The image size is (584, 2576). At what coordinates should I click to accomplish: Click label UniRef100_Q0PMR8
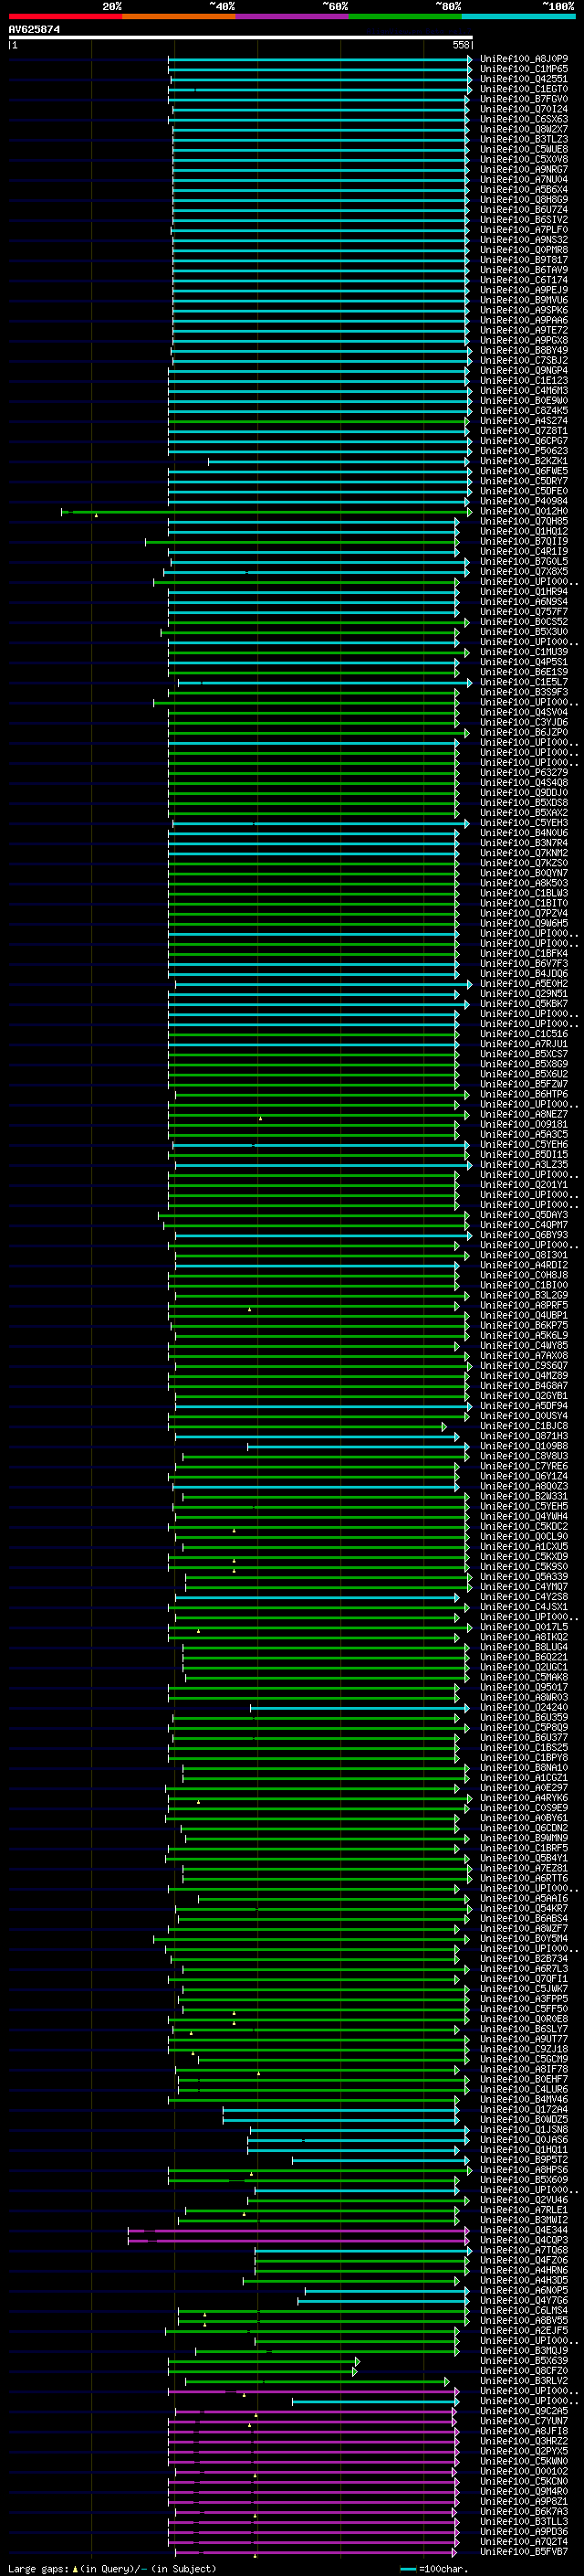coord(524,250)
